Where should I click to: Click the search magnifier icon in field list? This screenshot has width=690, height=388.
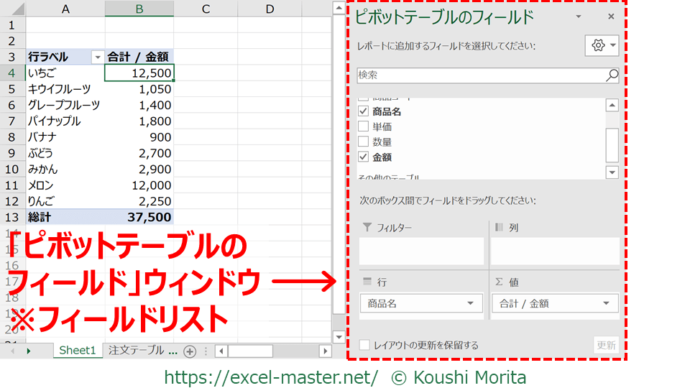click(x=612, y=75)
